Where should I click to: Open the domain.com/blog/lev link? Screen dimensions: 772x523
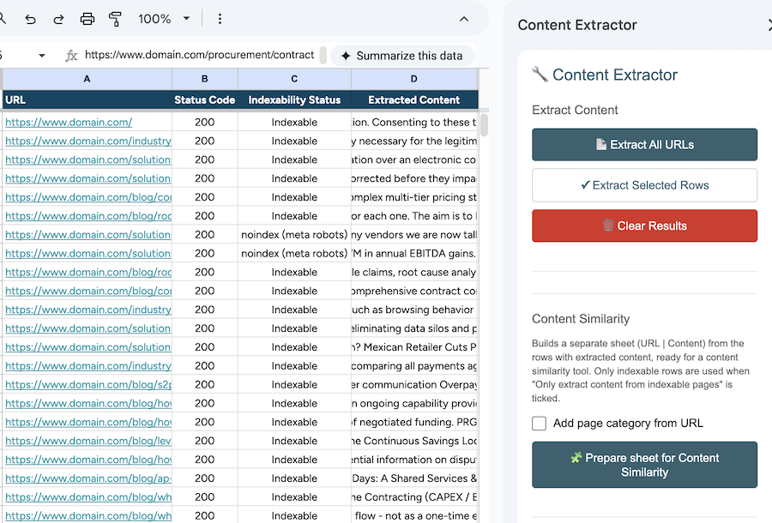coord(88,441)
